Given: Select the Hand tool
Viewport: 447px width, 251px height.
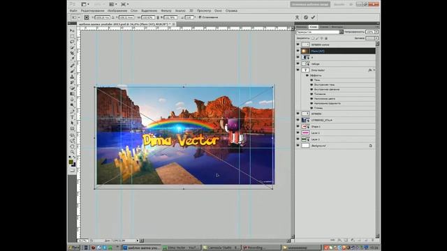Looking at the screenshot, I should [72, 147].
